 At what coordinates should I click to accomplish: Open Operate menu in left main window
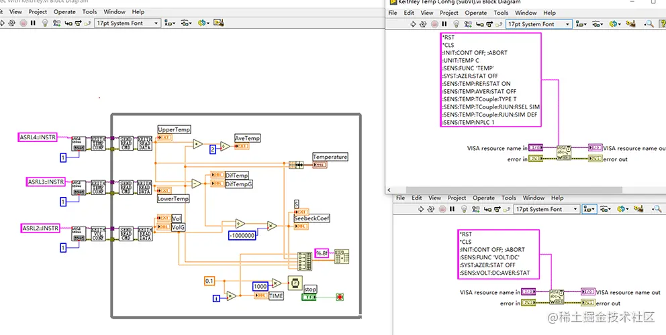click(64, 12)
